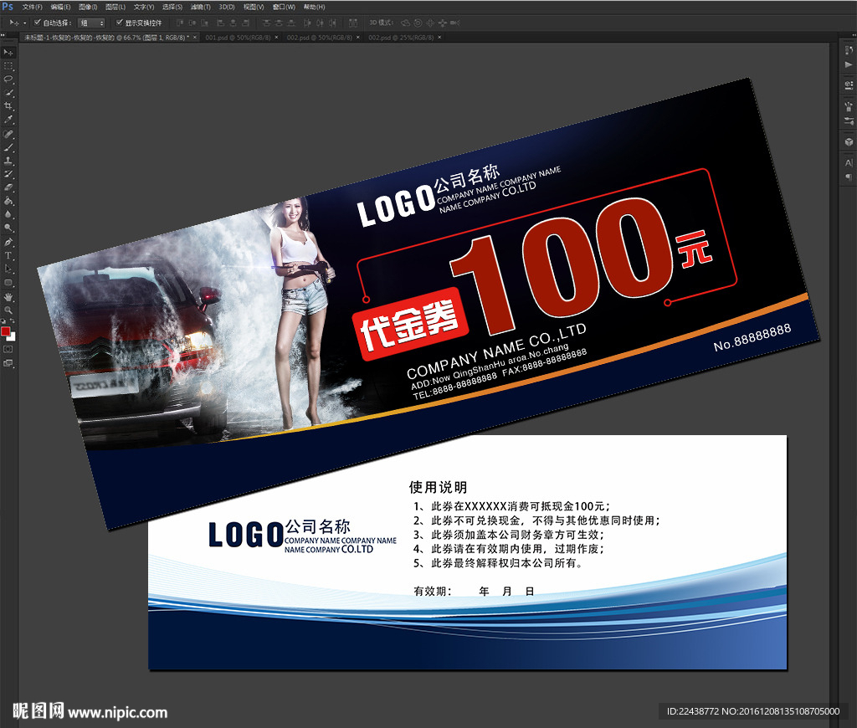Open the Character panel icon
The image size is (857, 728).
pyautogui.click(x=849, y=163)
